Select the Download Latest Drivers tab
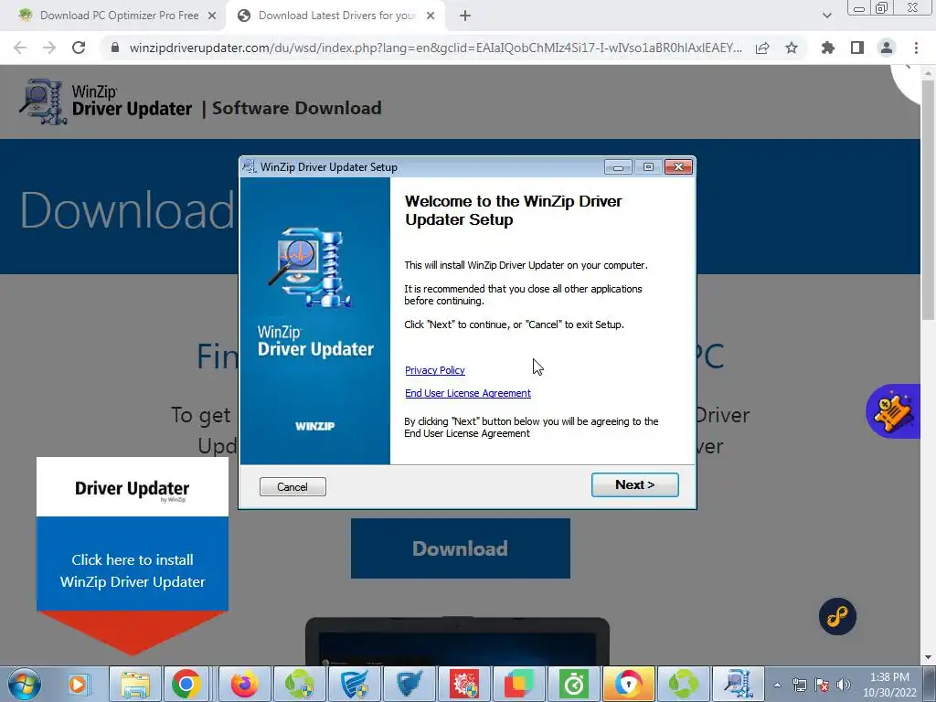The width and height of the screenshot is (936, 702). (336, 16)
